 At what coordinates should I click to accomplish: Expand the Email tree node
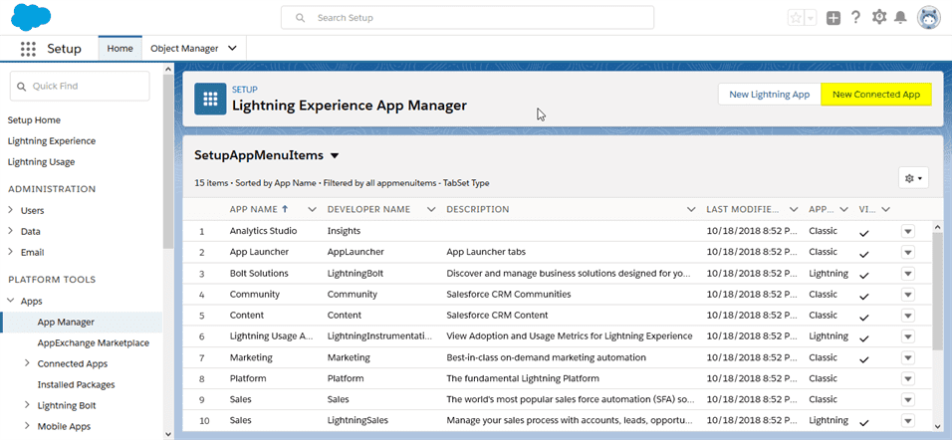pyautogui.click(x=11, y=253)
